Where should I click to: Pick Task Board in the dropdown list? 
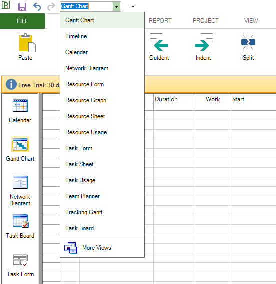[x=102, y=228]
